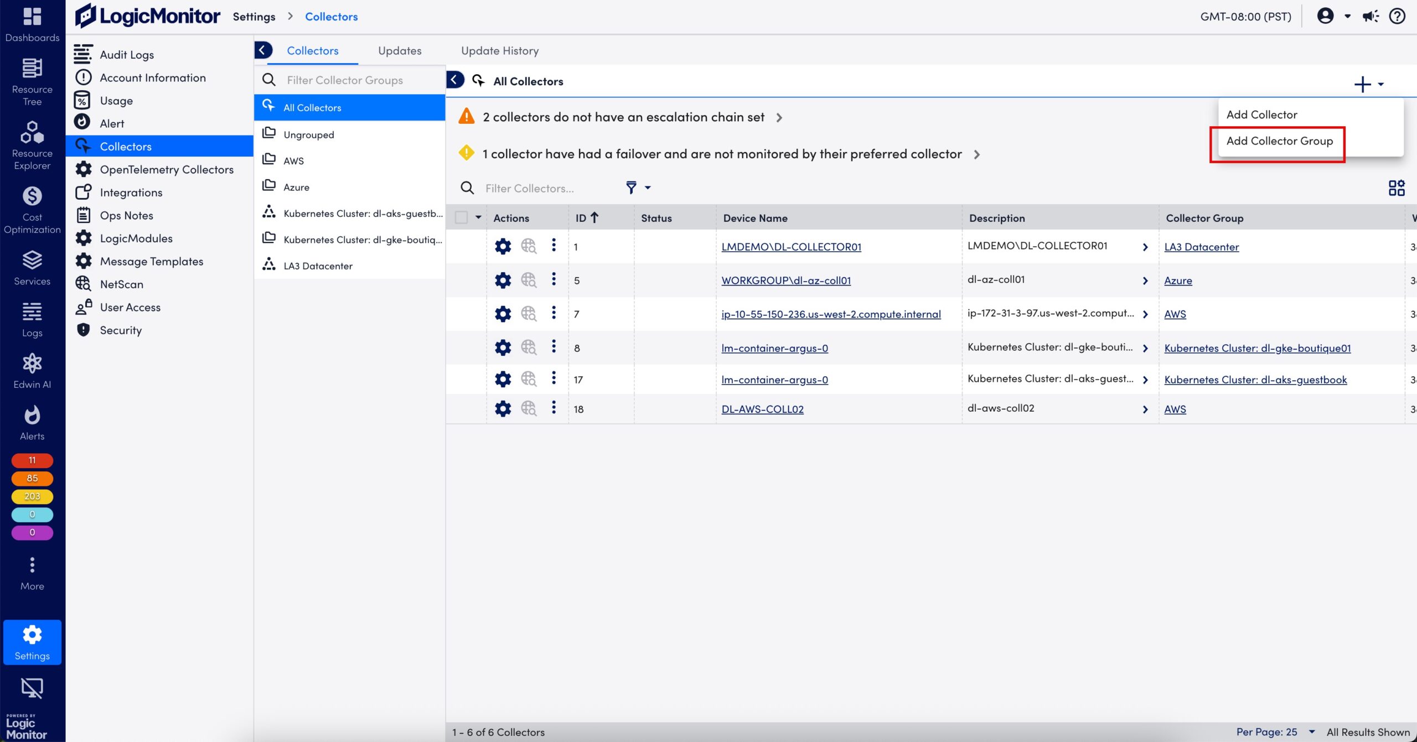The height and width of the screenshot is (742, 1417).
Task: Choose Add Collector from the menu
Action: coord(1261,114)
